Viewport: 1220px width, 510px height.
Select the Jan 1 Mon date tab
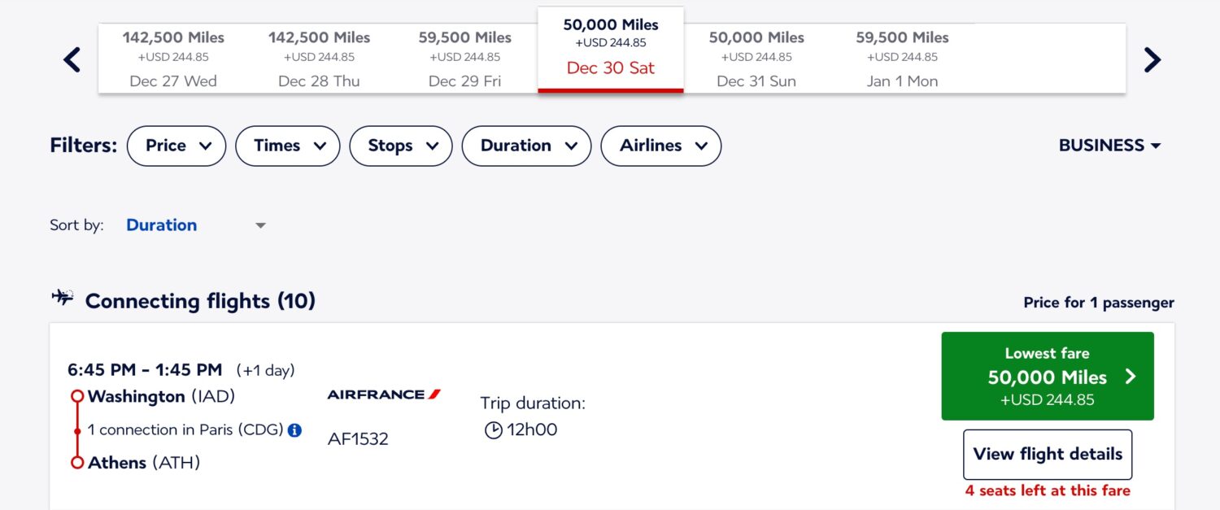click(x=901, y=57)
